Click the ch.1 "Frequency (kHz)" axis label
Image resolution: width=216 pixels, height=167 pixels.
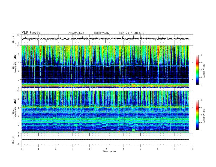[x=15, y=63]
